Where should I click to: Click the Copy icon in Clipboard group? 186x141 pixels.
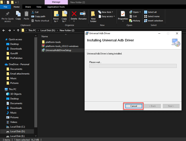[18, 15]
